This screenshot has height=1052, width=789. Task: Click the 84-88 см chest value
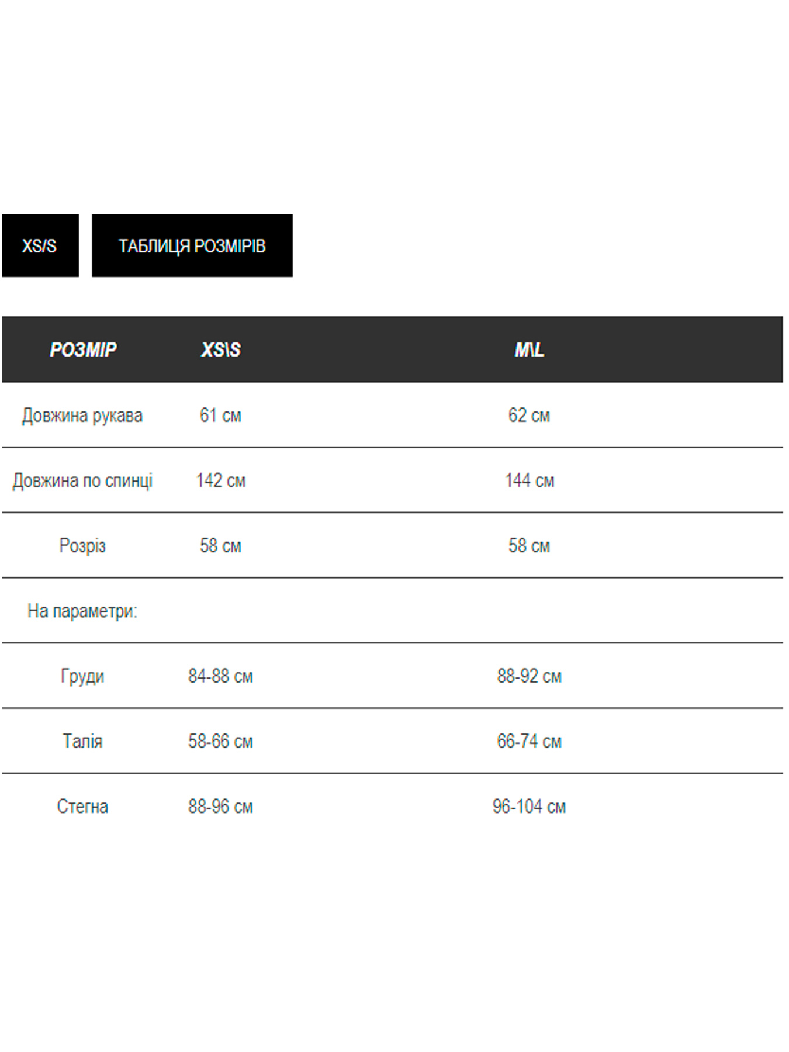tap(220, 676)
